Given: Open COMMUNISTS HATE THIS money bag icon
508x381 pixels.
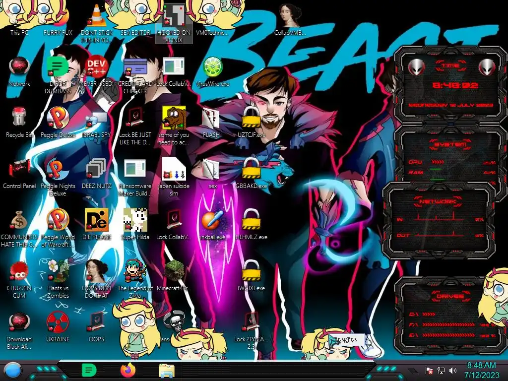Looking at the screenshot, I should tap(19, 228).
